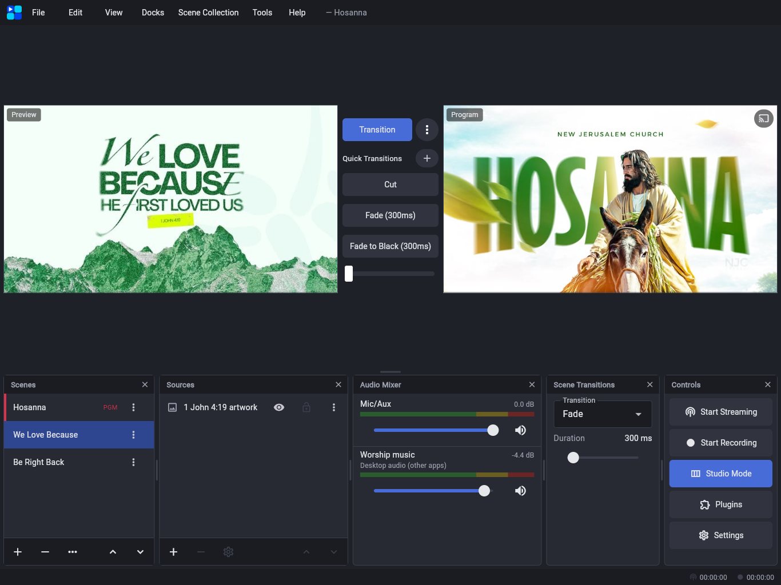Hide the 1 John 4:19 artwork source
This screenshot has width=781, height=585.
(279, 407)
